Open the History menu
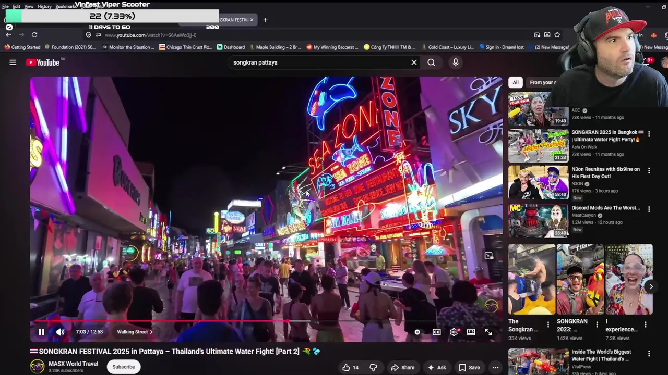The width and height of the screenshot is (668, 375). (x=44, y=6)
